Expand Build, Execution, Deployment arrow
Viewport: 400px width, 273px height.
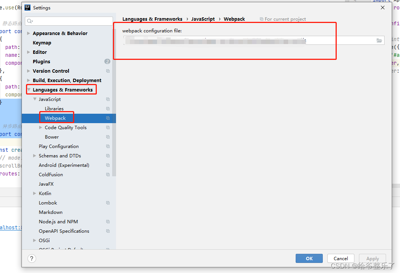[x=29, y=80]
